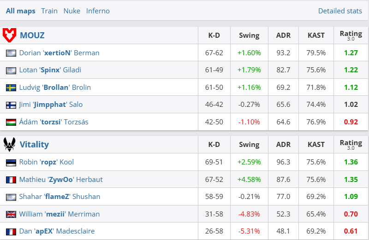Click the Swing column header in the MOUZ table
Viewport: 369px width, 240px height.
[249, 35]
